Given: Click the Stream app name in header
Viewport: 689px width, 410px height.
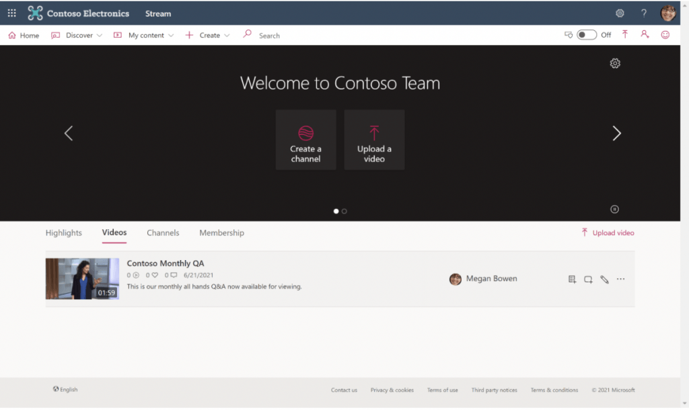Looking at the screenshot, I should 158,13.
